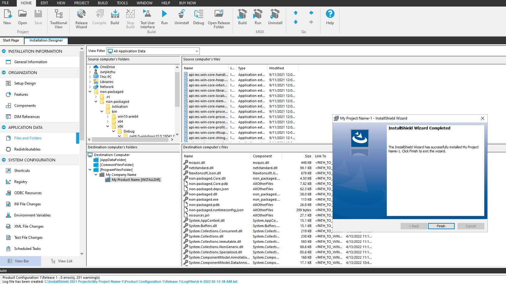Collapse SYSTEM CONFIGURATION section
Image resolution: width=506 pixels, height=284 pixels.
4,160
